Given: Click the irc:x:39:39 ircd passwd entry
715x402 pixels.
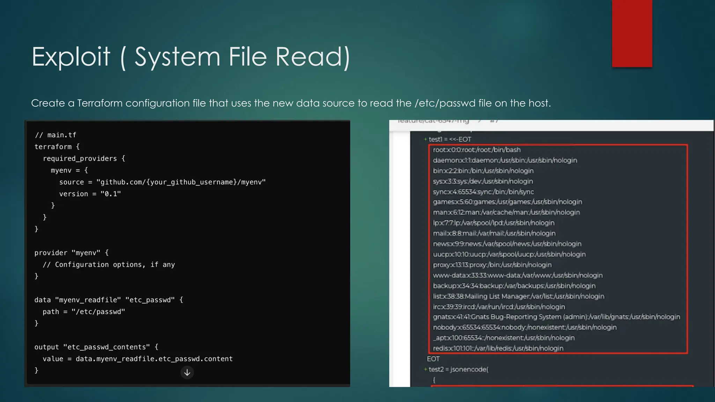Looking at the screenshot, I should click(499, 307).
